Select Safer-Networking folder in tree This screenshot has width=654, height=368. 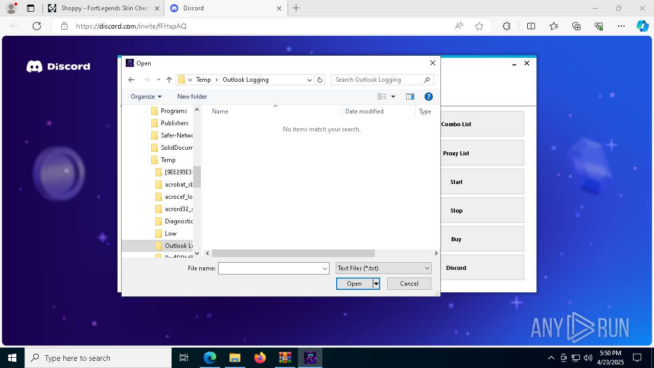[x=172, y=135]
